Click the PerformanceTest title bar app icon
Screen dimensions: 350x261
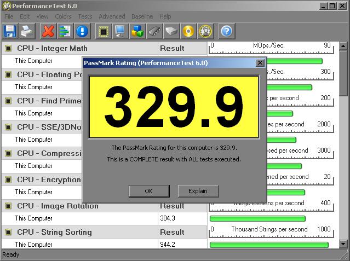coord(7,6)
